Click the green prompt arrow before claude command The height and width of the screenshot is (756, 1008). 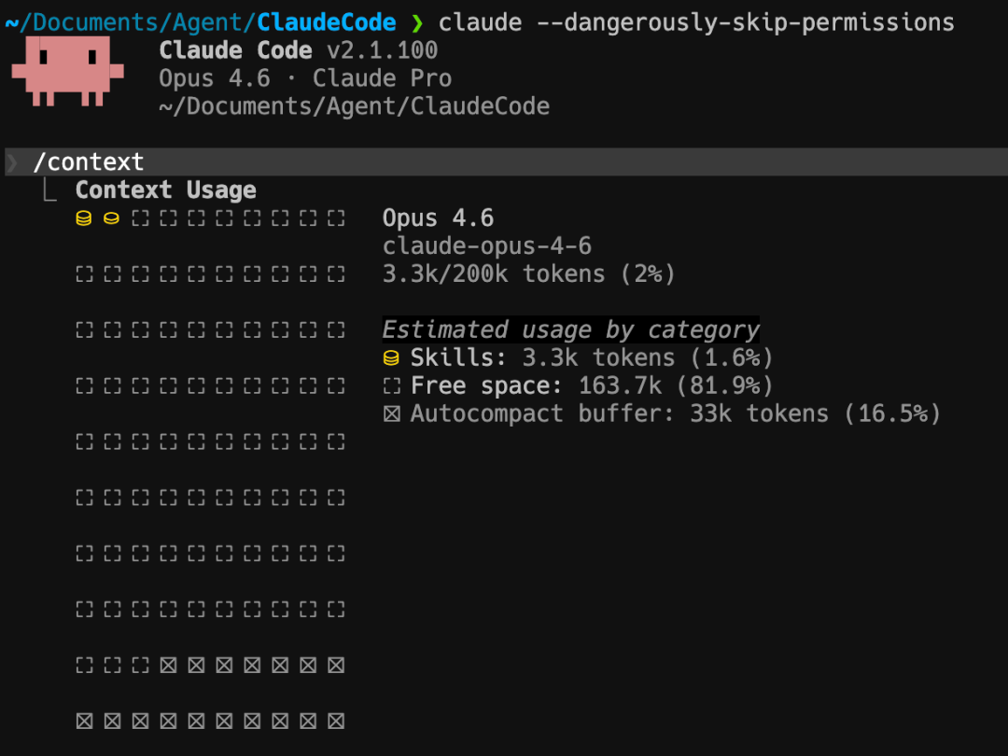[417, 22]
